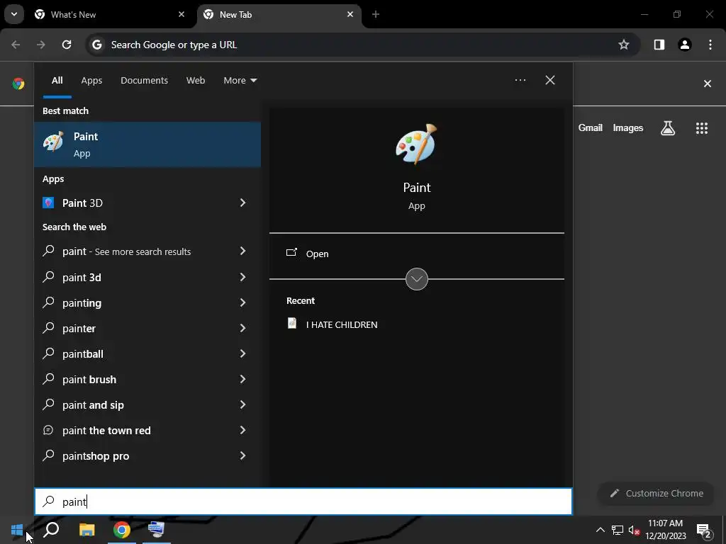
Task: Open the notification center icon
Action: pos(703,531)
